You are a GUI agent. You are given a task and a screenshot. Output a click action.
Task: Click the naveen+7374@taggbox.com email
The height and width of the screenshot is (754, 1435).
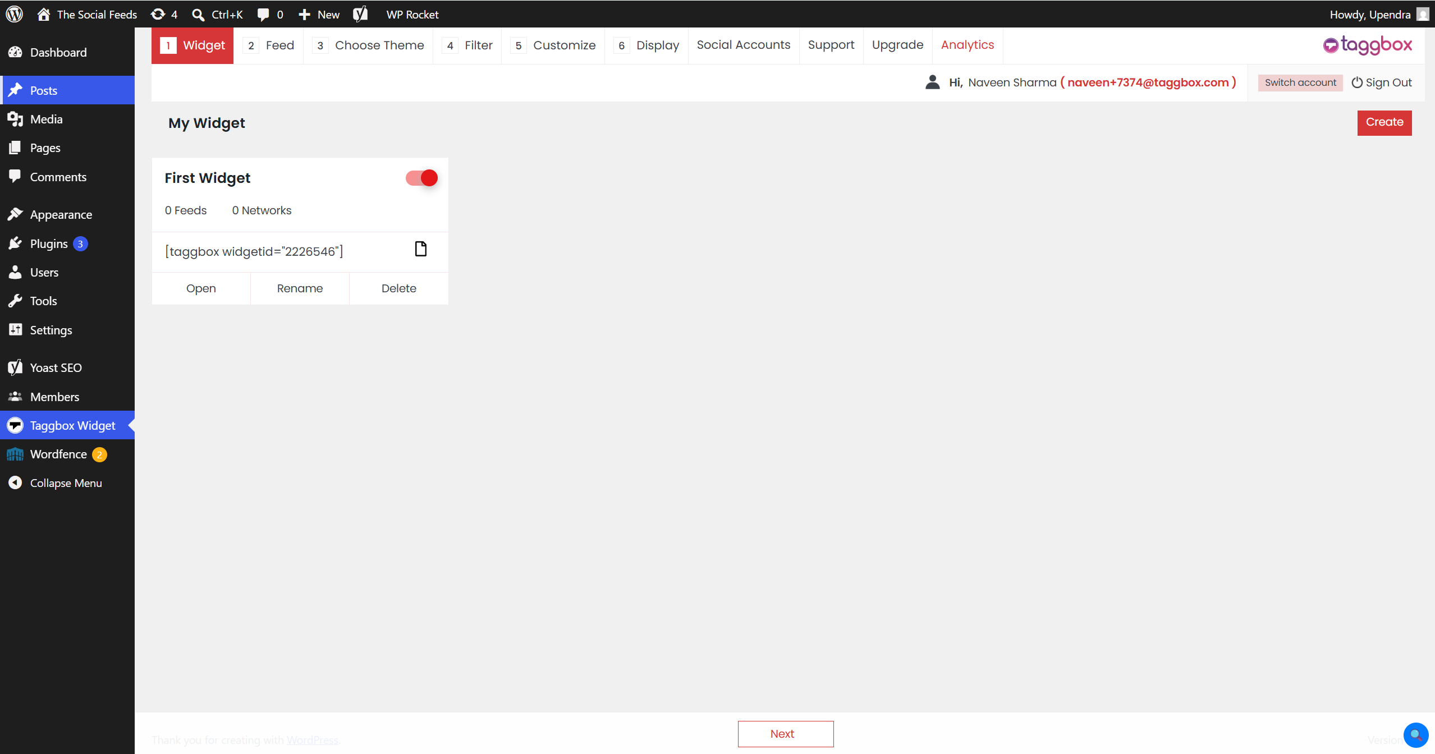1148,82
